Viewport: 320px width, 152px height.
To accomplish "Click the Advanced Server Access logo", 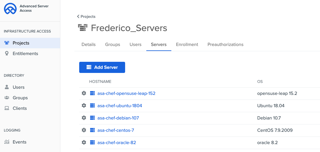I will click(x=10, y=8).
